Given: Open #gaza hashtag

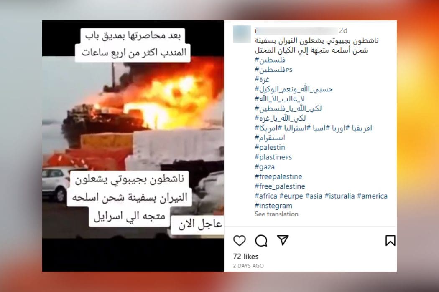Looking at the screenshot, I should [265, 167].
